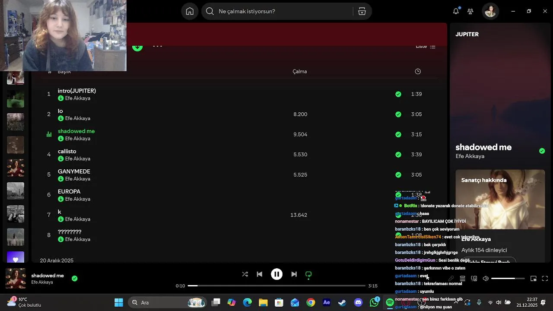
Task: Open Connect to a device
Action: (474, 279)
